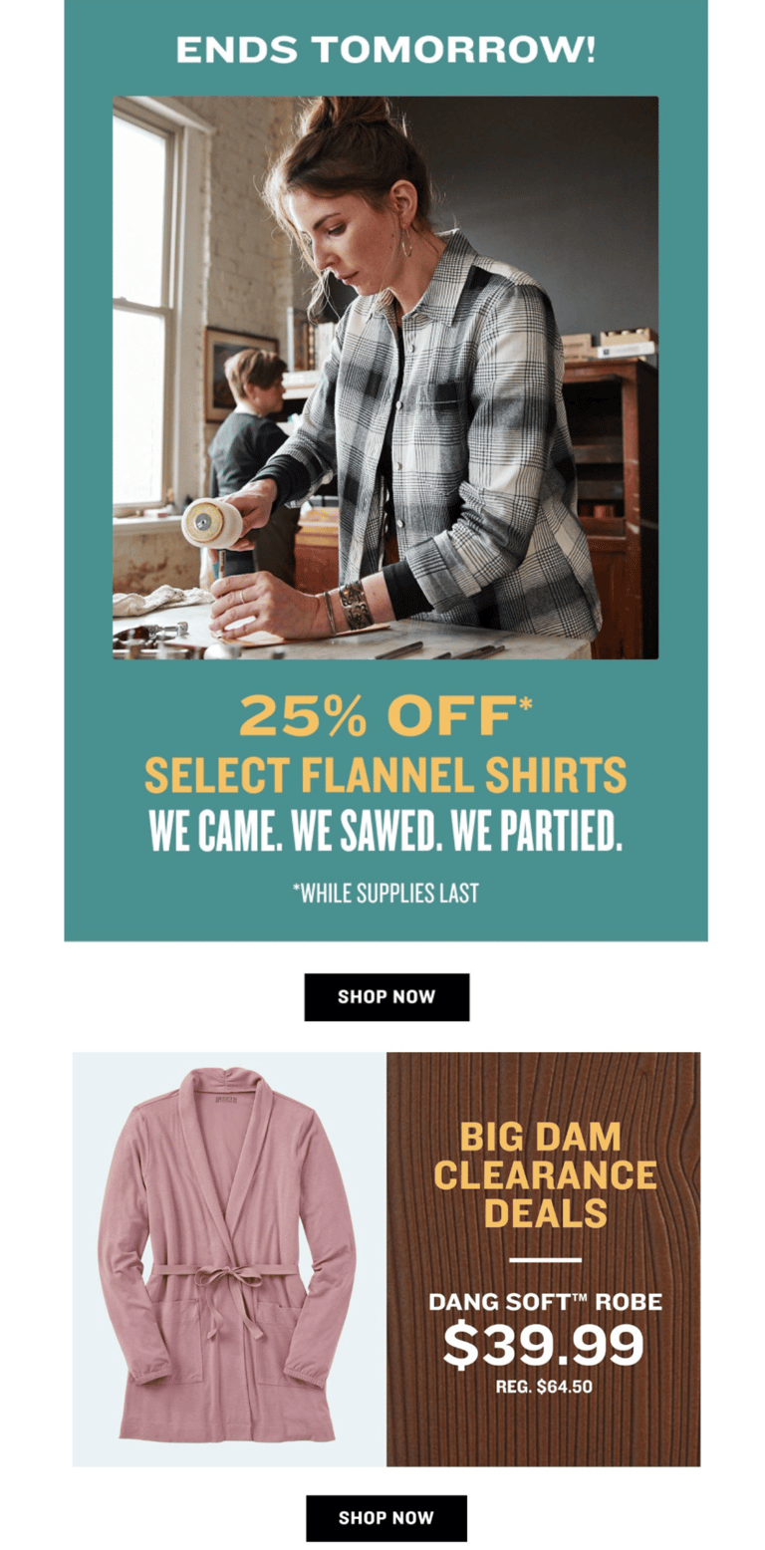Click WE CAME. WE SAWED. WE PARTIED. tagline
This screenshot has width=765, height=1550.
click(385, 832)
